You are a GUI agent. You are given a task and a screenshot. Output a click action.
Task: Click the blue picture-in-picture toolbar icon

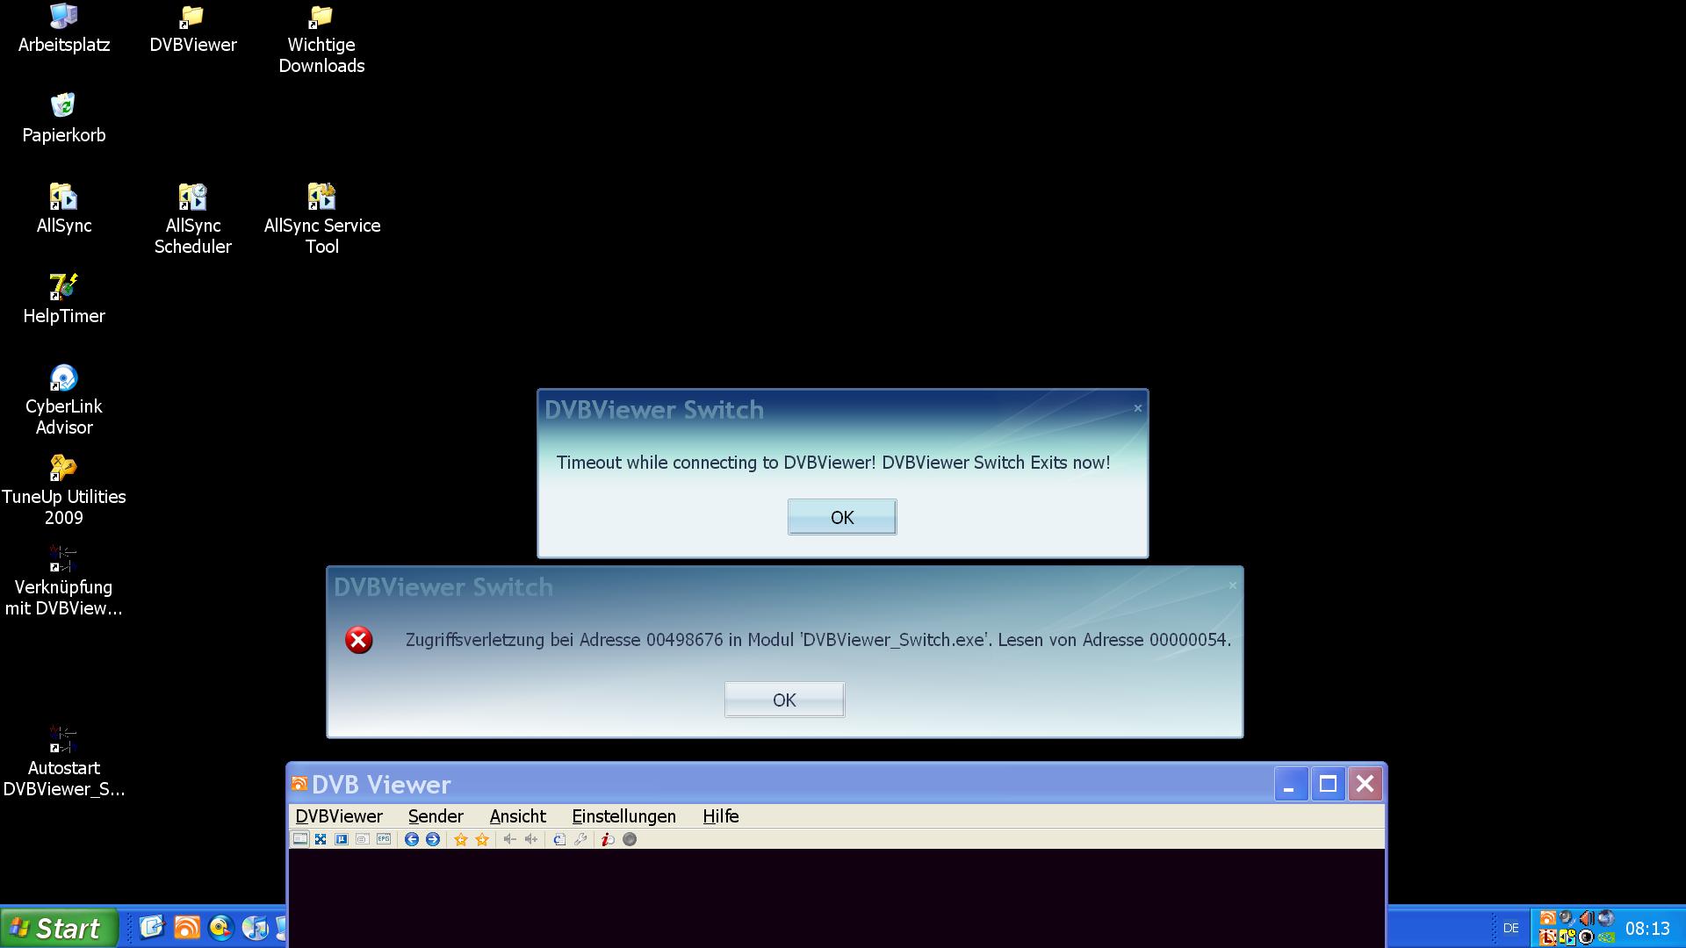[342, 839]
